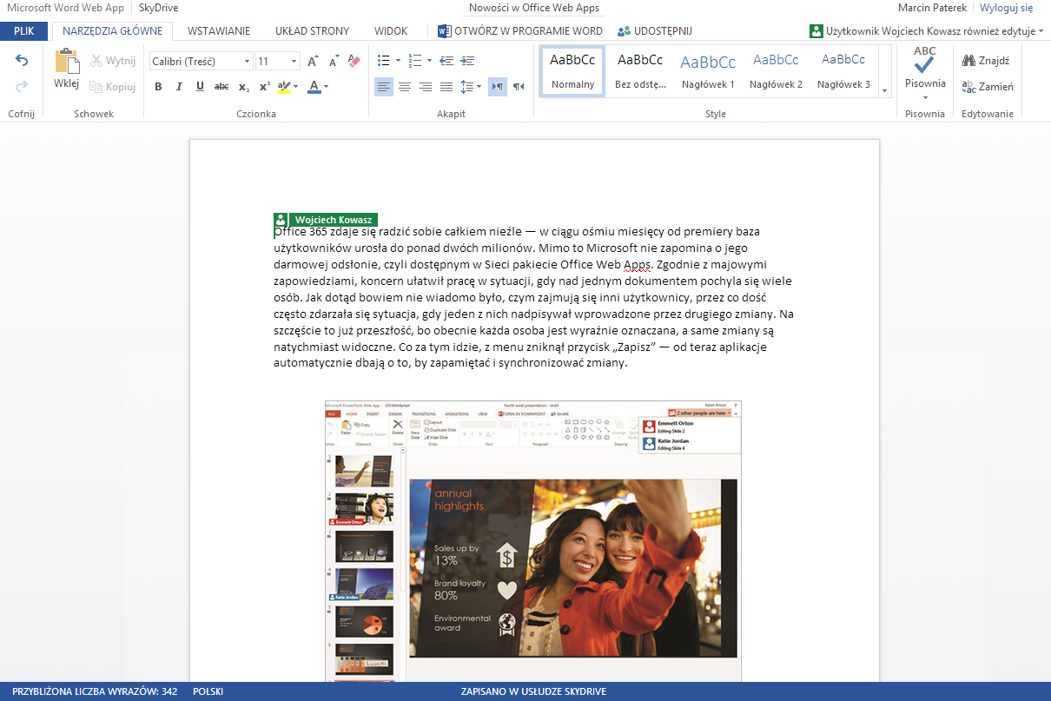Decrease font size with shrink-font icon
The image size is (1051, 701).
(x=334, y=61)
